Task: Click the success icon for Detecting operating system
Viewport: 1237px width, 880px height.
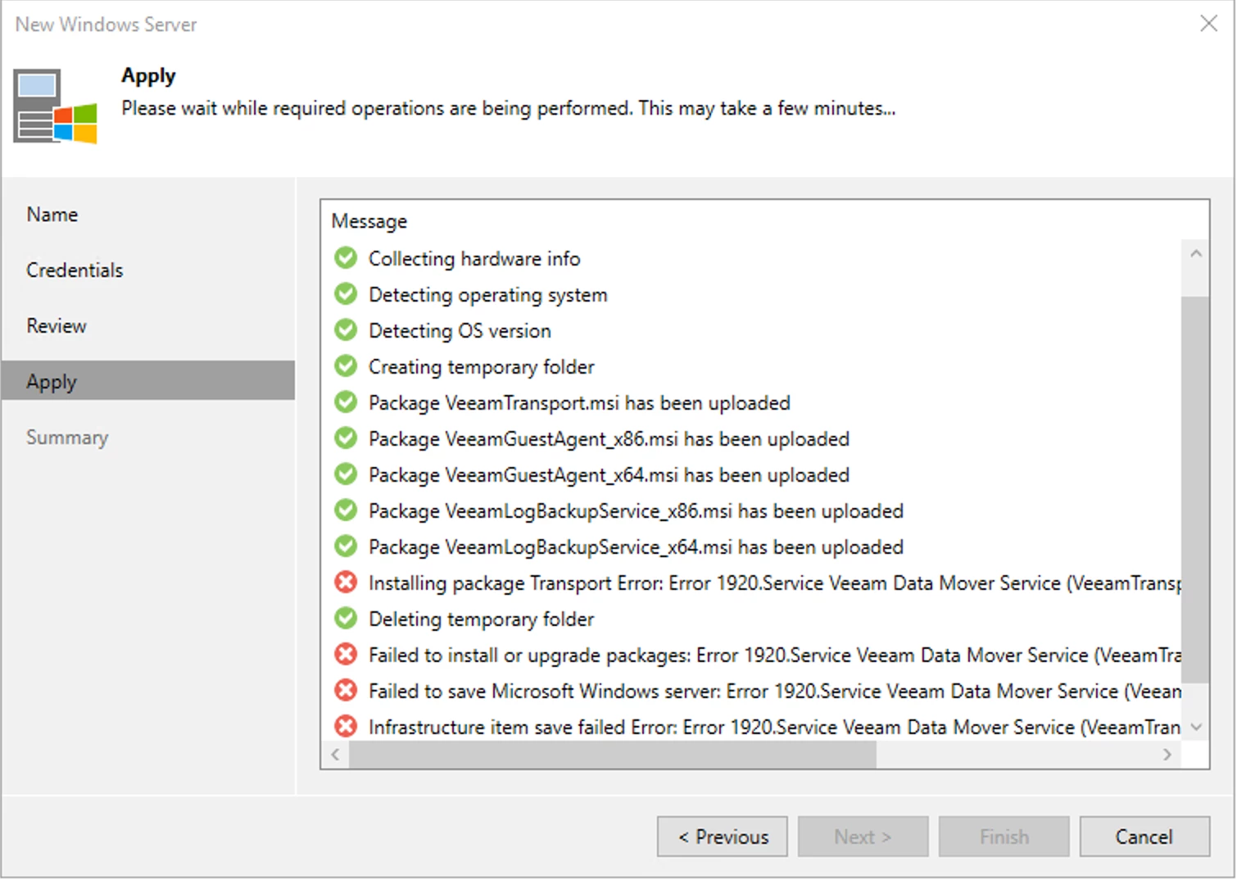Action: click(x=345, y=293)
